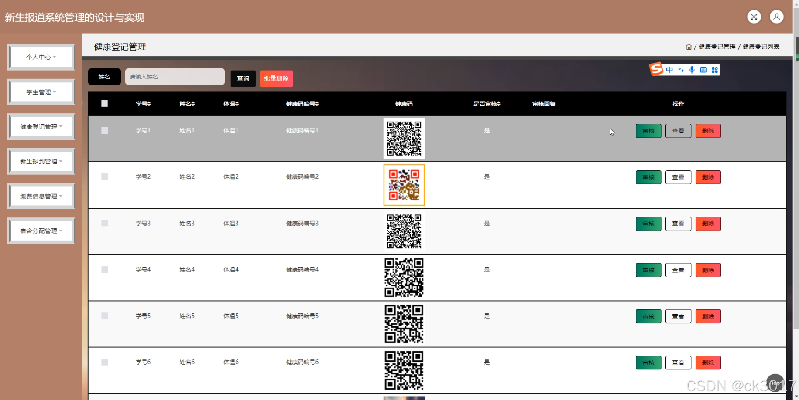Click the Sogou microphone voice input icon

tap(692, 70)
